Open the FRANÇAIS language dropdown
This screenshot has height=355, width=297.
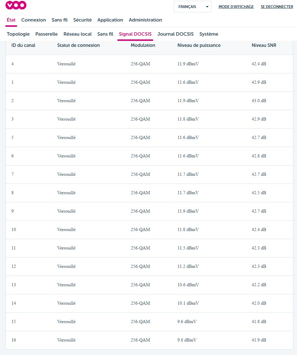(188, 7)
